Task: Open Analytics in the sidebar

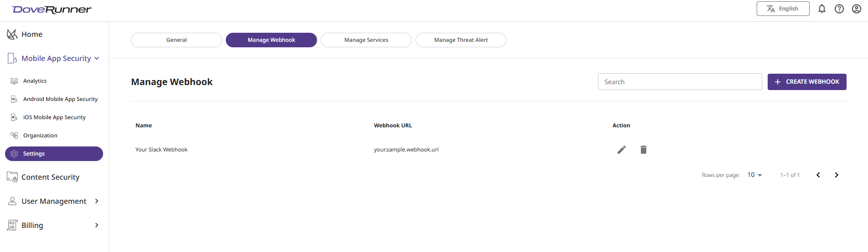Action: (35, 81)
